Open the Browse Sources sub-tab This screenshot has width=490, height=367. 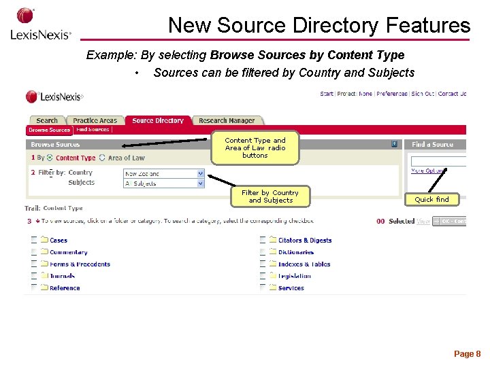coord(50,130)
